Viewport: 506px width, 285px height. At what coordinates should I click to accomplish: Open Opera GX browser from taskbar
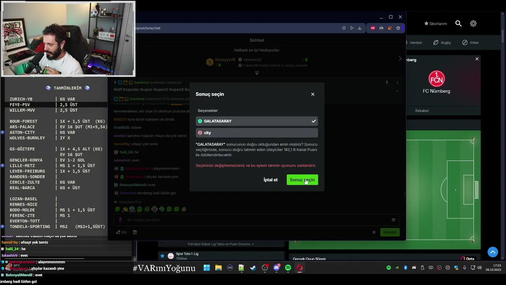pyautogui.click(x=300, y=268)
